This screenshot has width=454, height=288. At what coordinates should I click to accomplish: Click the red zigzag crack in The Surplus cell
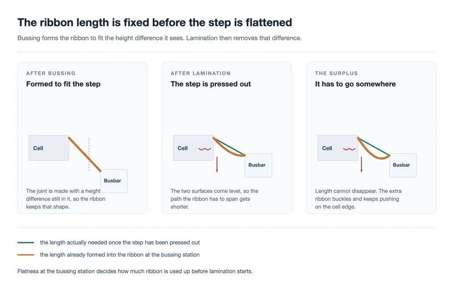[x=349, y=149]
